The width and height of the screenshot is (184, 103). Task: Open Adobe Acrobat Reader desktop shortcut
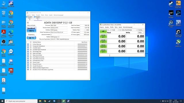coord(4,33)
